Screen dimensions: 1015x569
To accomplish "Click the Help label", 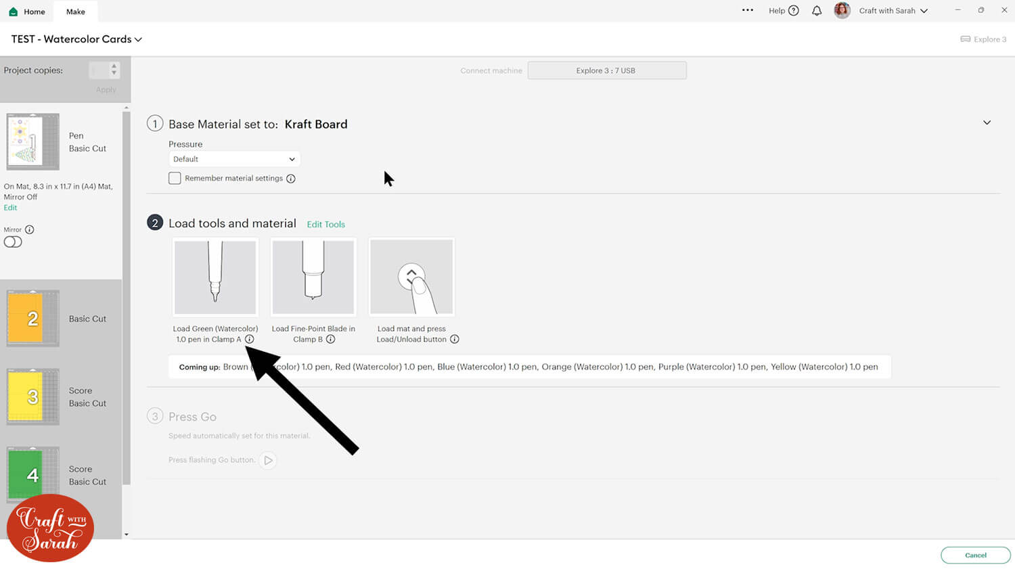I will [x=777, y=11].
